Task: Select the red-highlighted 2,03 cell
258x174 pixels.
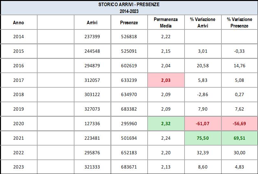Action: pos(166,80)
